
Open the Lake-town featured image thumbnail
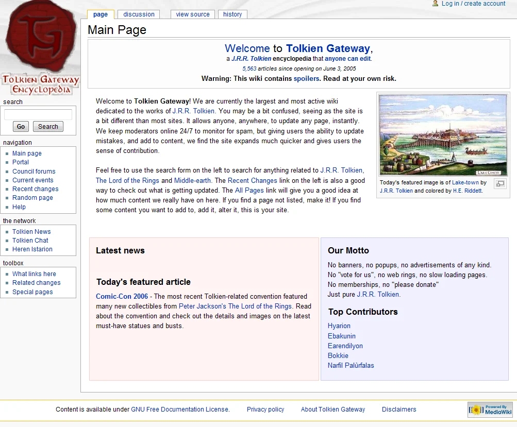443,135
